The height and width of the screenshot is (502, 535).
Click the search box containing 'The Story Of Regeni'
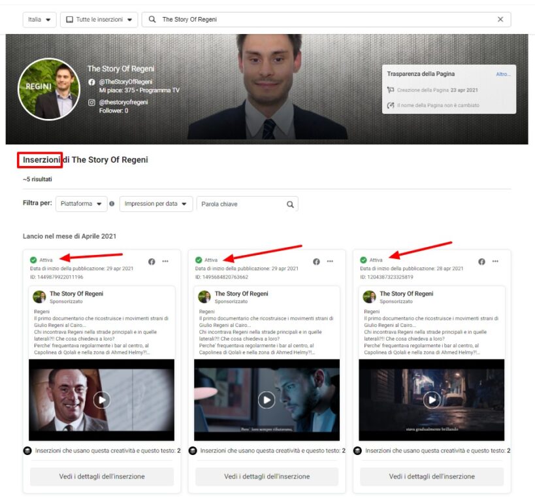tap(326, 20)
